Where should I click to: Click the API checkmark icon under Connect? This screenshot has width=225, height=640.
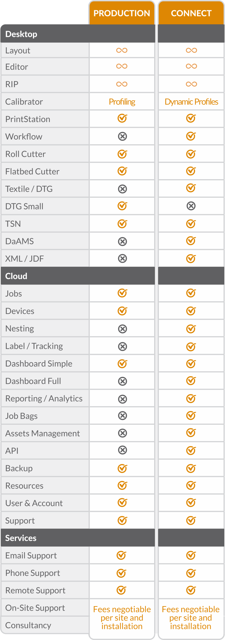(x=191, y=451)
